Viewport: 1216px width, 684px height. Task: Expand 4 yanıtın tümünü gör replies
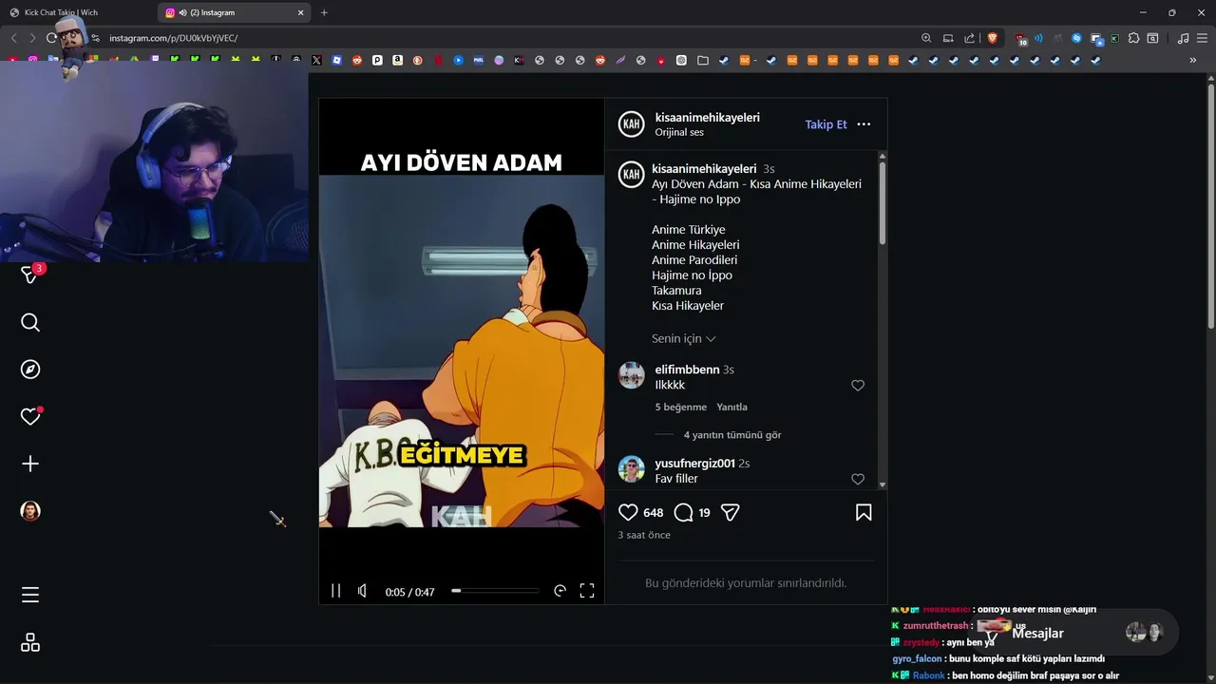pos(732,434)
